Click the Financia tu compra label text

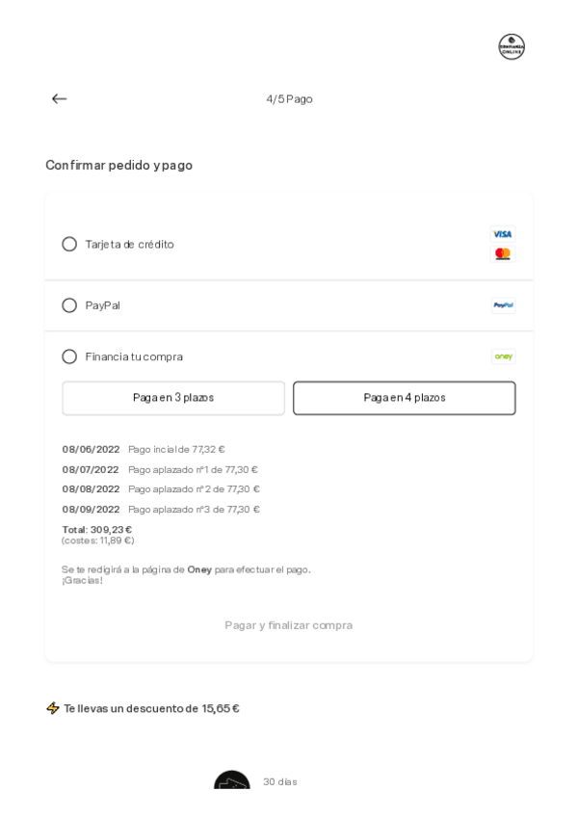[x=134, y=356]
